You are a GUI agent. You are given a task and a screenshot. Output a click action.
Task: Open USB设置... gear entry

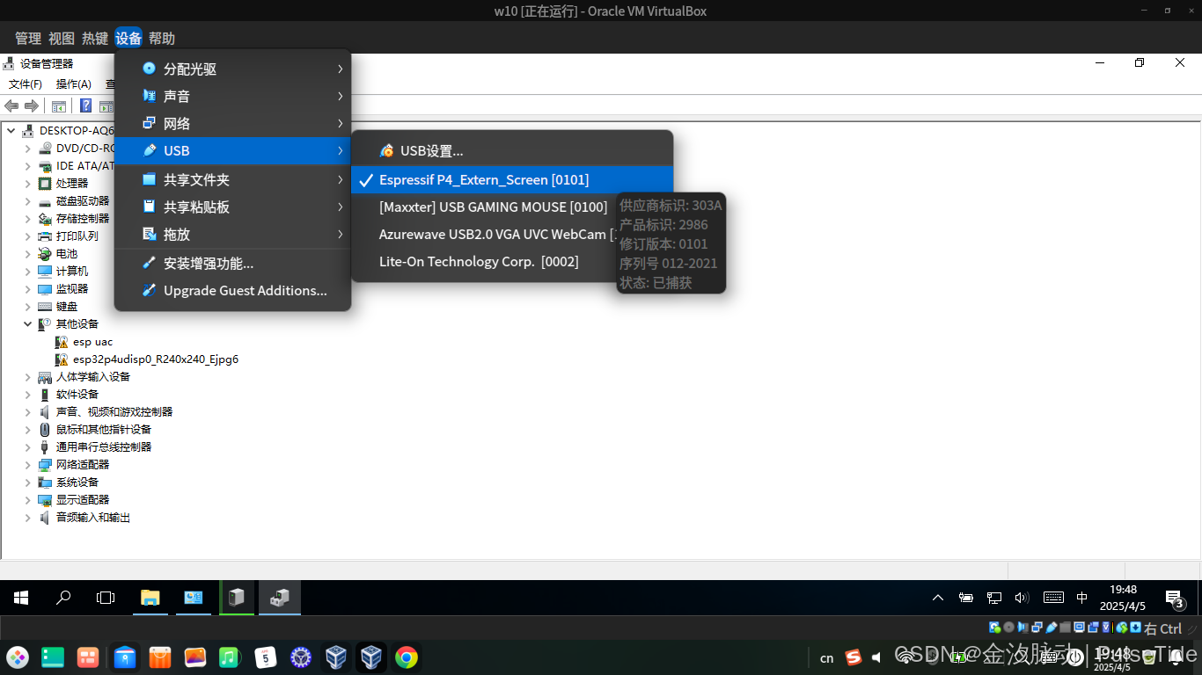point(512,151)
